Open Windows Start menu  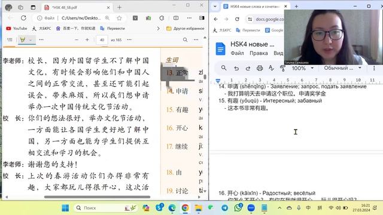point(65,208)
